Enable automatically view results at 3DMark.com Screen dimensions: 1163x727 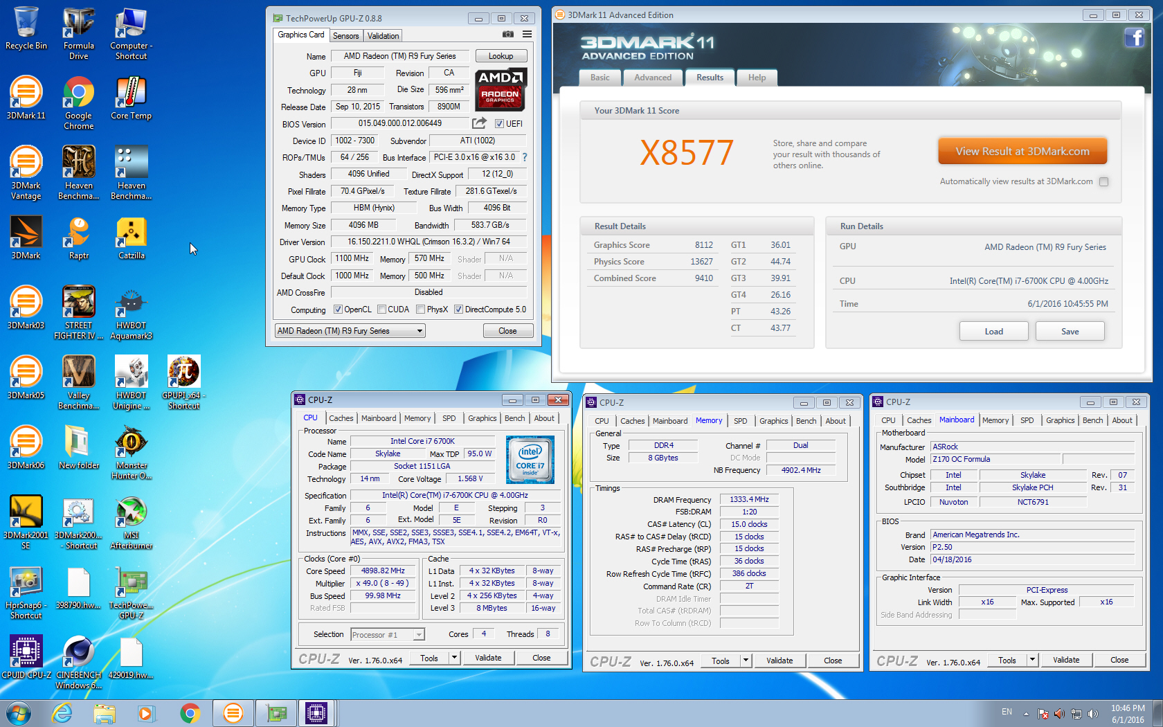1103,181
